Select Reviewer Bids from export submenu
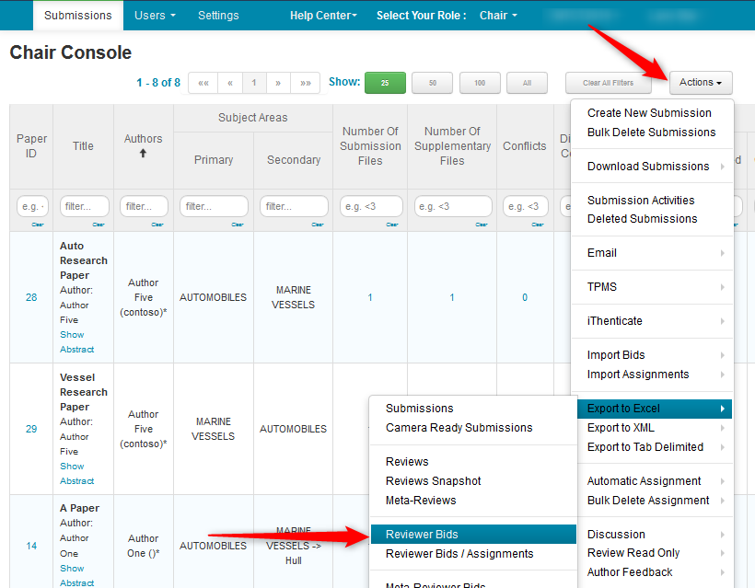755x588 pixels. tap(422, 535)
